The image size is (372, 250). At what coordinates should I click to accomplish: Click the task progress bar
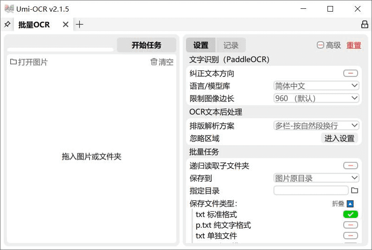tap(60, 50)
